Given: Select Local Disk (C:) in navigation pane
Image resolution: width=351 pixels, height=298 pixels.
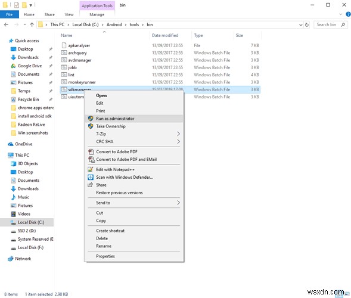Looking at the screenshot, I should [x=27, y=222].
